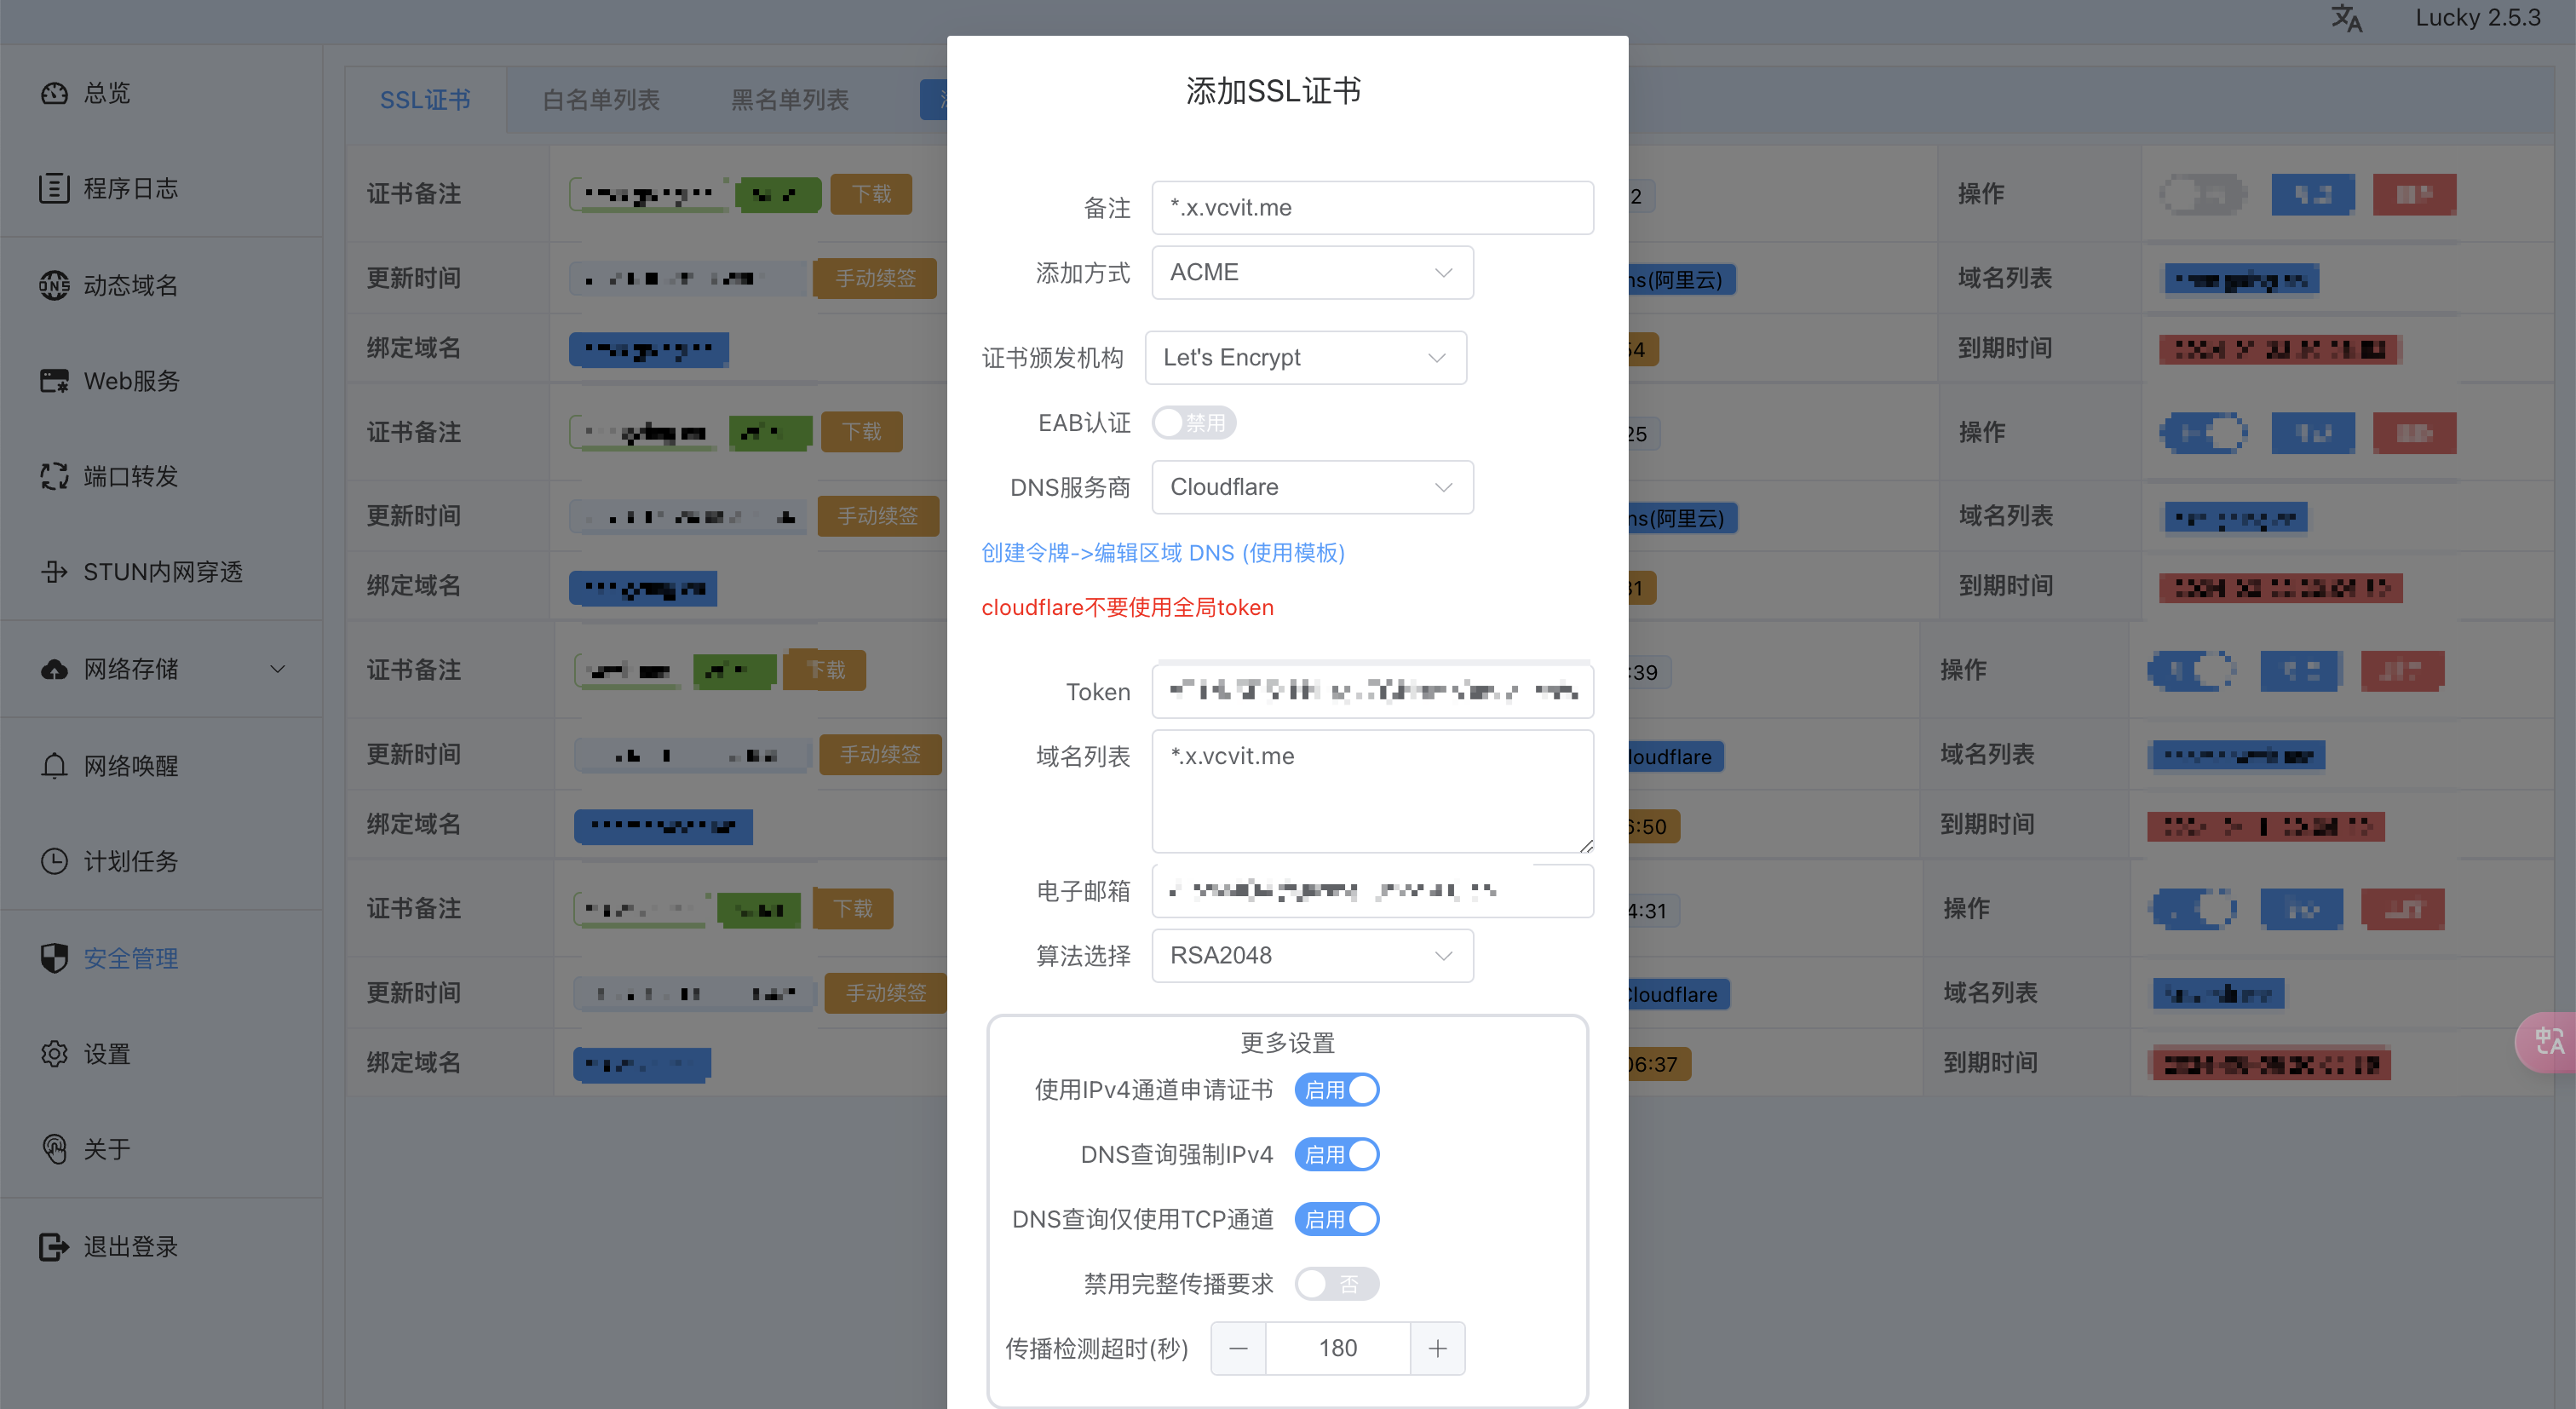Open the 创建令牌->编辑区域 DNS link
The image size is (2576, 1409).
(1163, 553)
